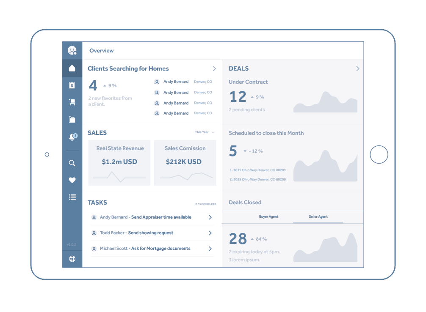The height and width of the screenshot is (312, 426).
Task: Open notifications bell with badge
Action: pos(72,137)
